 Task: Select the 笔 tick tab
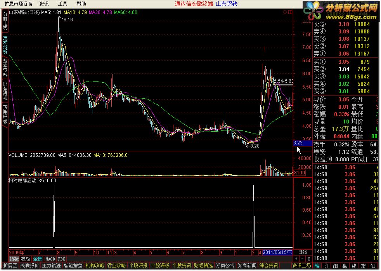pos(317,266)
